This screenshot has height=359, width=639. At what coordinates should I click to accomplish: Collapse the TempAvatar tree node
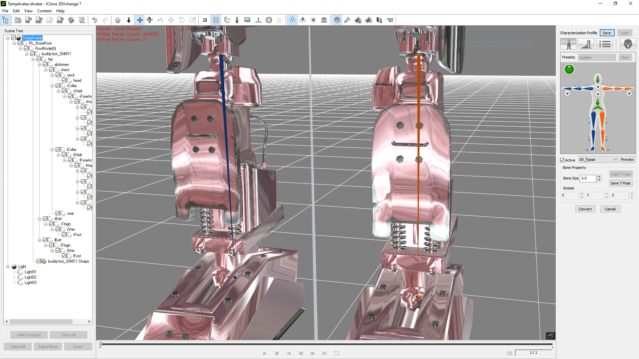pos(8,38)
